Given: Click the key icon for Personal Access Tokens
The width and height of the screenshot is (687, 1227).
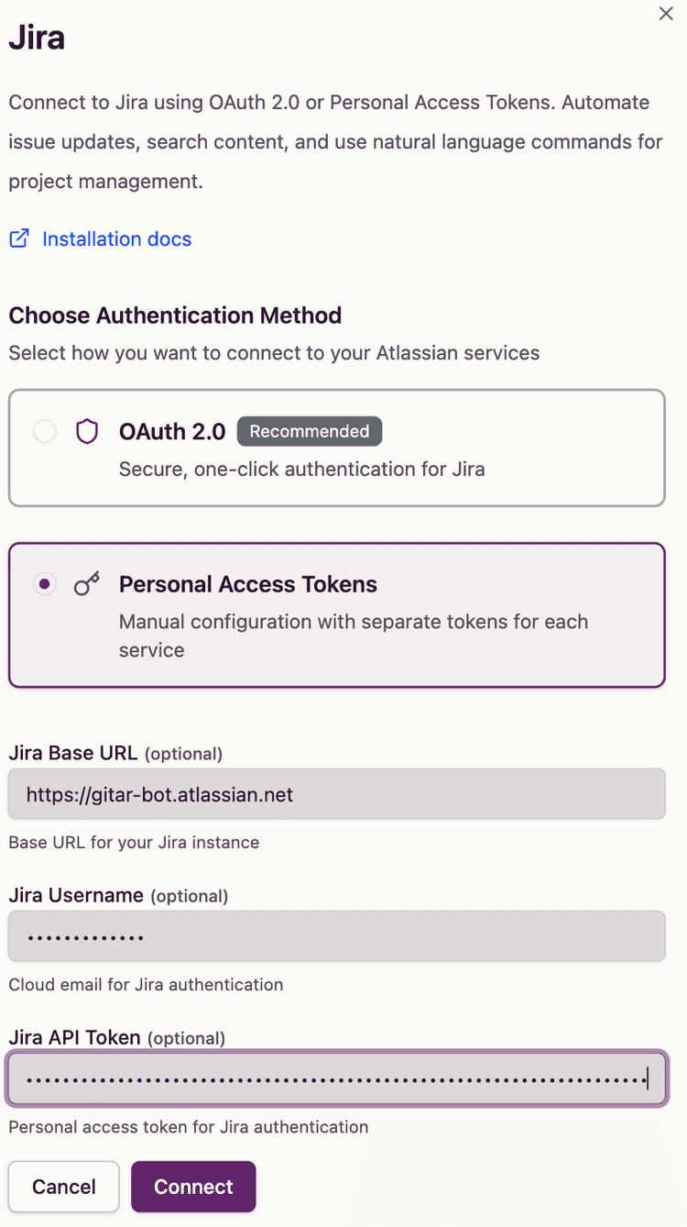Looking at the screenshot, I should point(87,584).
